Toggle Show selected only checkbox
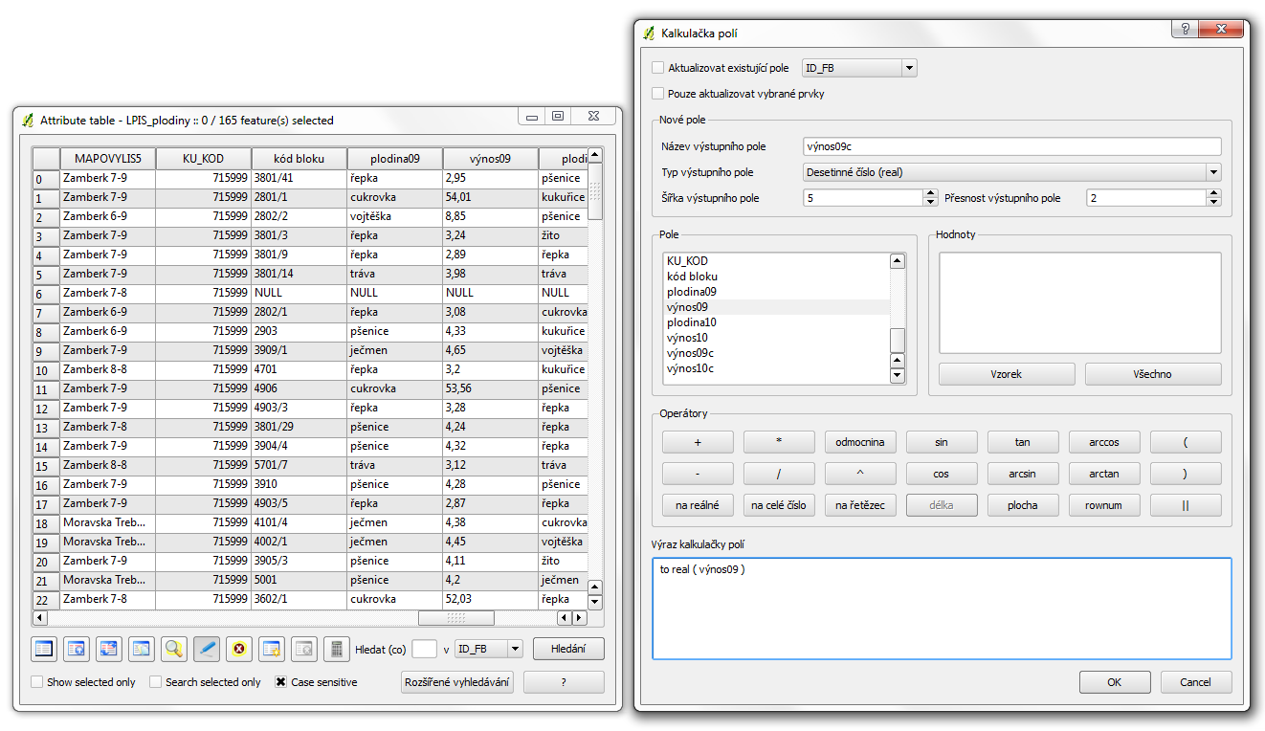The image size is (1265, 731). [x=37, y=682]
